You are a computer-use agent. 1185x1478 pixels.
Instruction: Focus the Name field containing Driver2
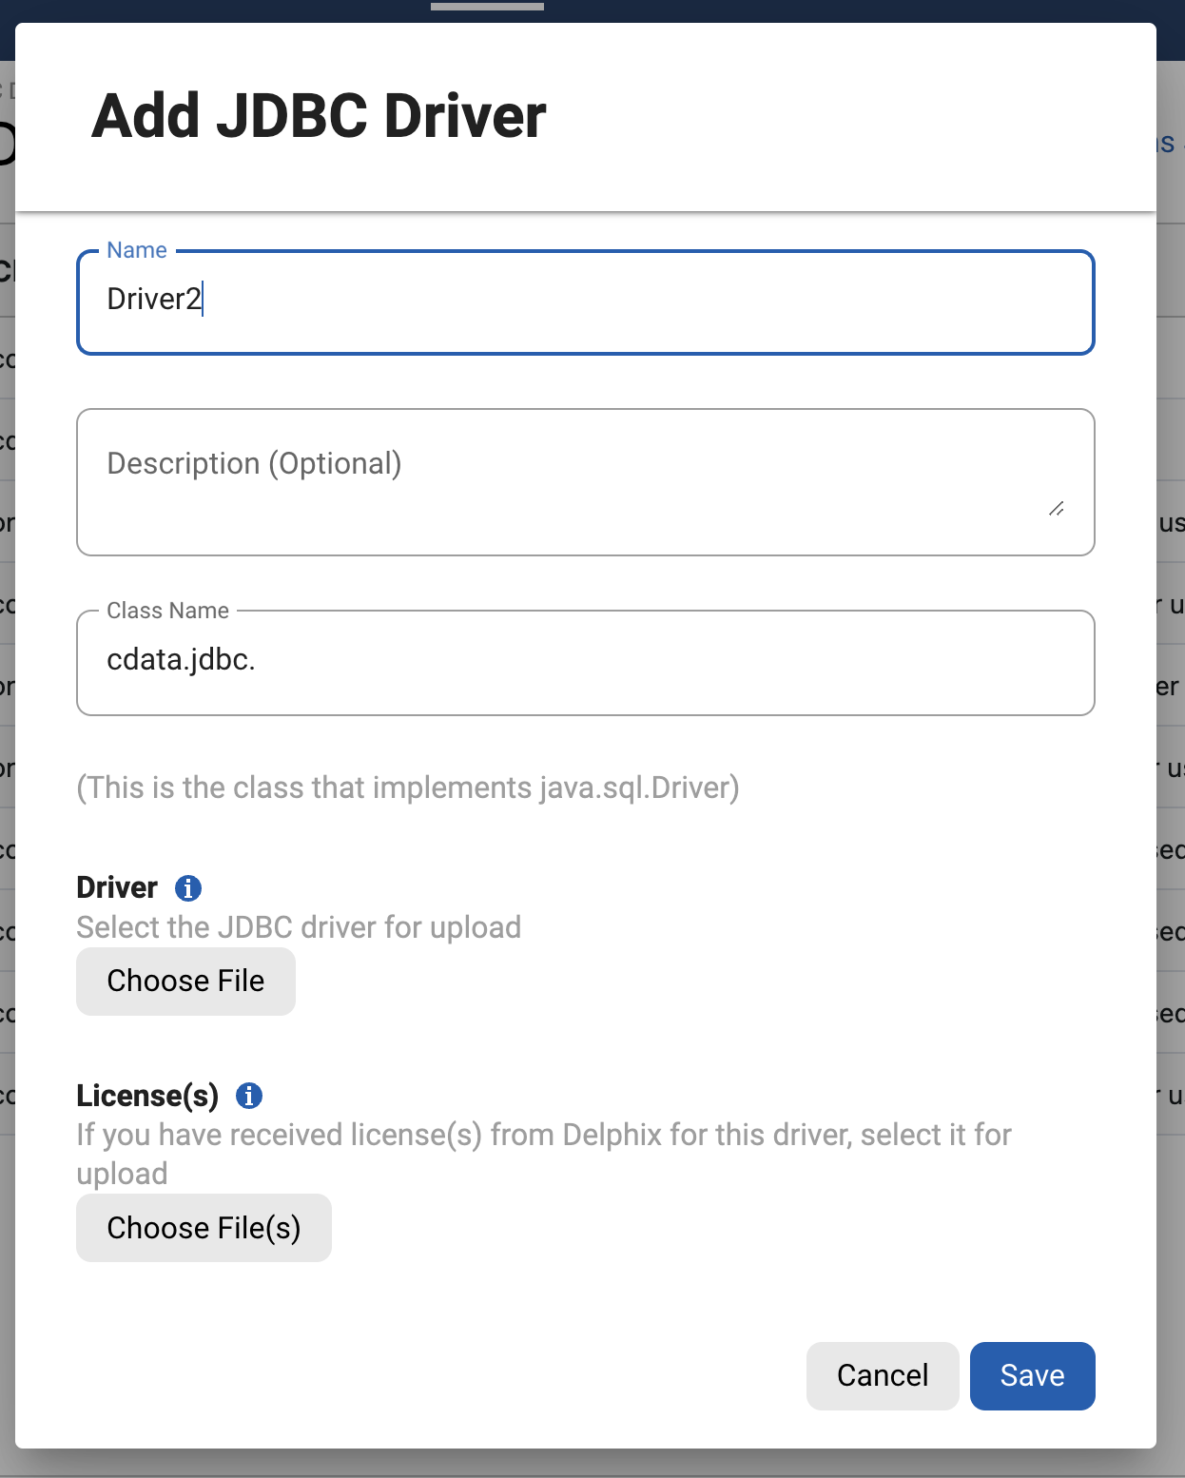click(x=585, y=301)
